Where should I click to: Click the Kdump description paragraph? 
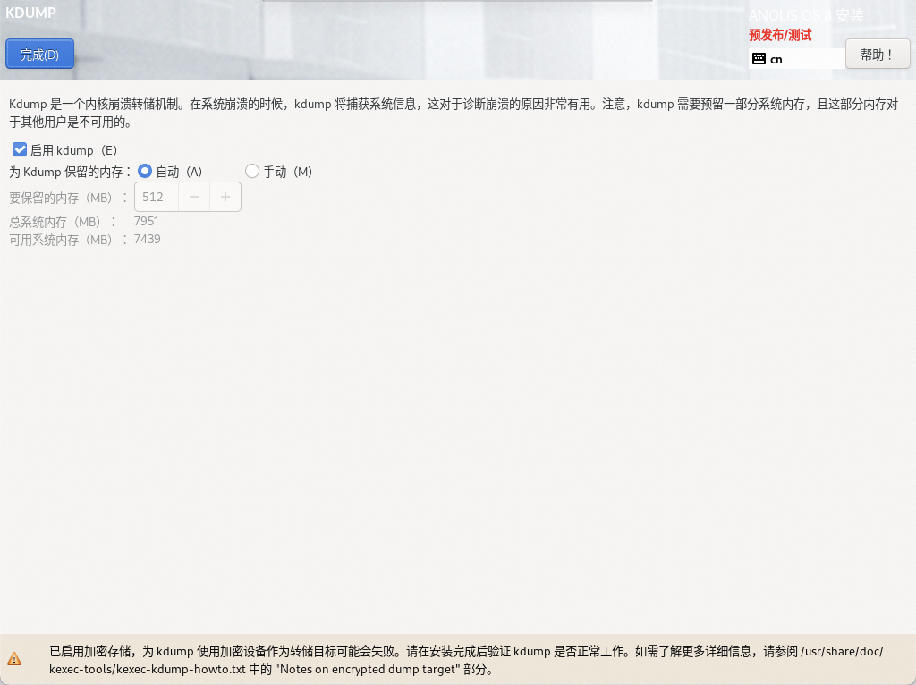click(x=447, y=113)
